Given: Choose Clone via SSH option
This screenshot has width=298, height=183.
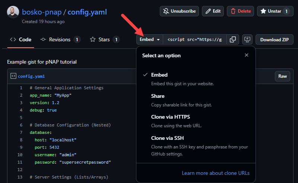Looking at the screenshot, I should click(x=196, y=146).
